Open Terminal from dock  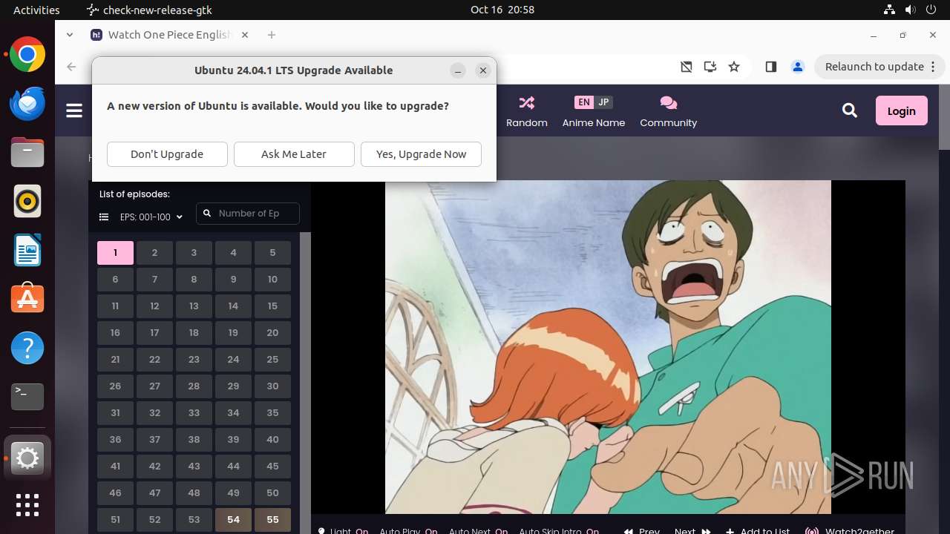click(27, 397)
